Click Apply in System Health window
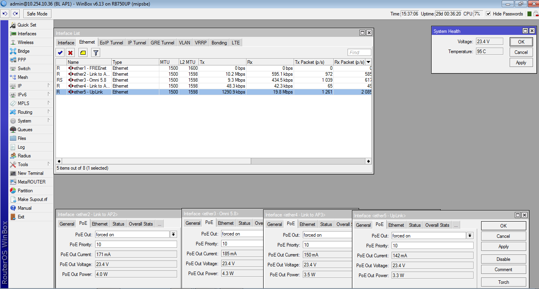539x289 pixels. [x=521, y=63]
